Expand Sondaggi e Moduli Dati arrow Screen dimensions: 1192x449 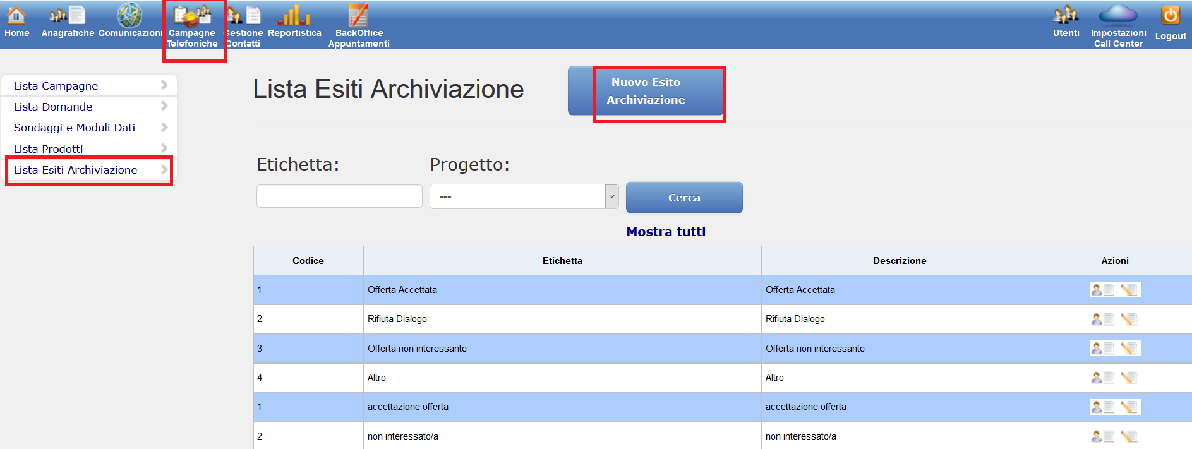click(164, 127)
